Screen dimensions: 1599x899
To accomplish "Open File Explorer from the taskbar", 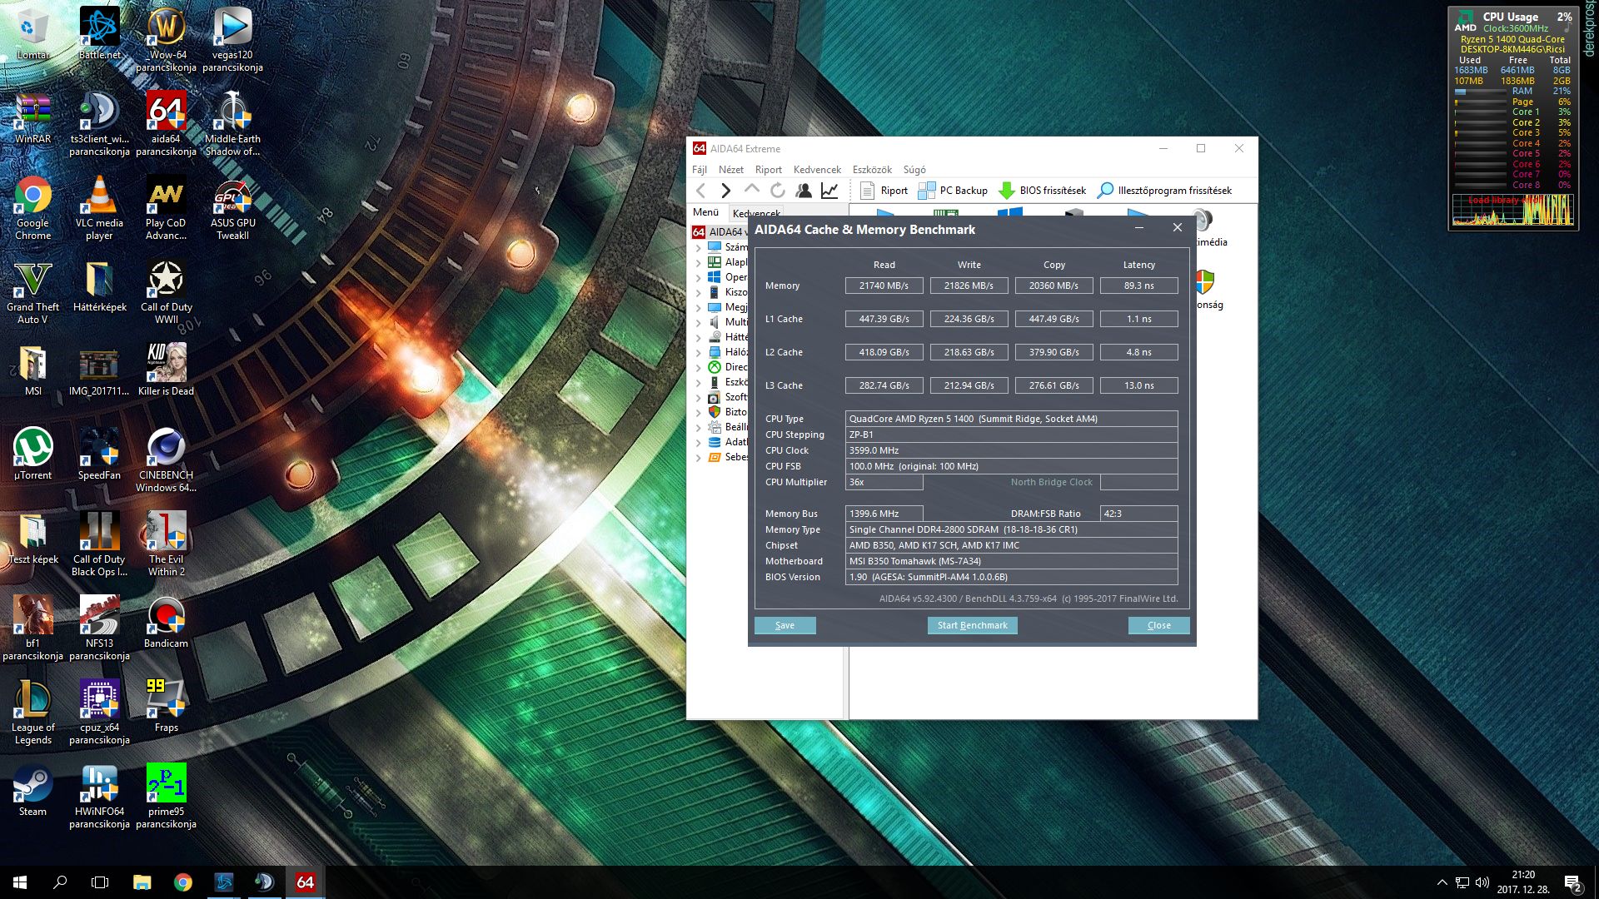I will point(142,882).
